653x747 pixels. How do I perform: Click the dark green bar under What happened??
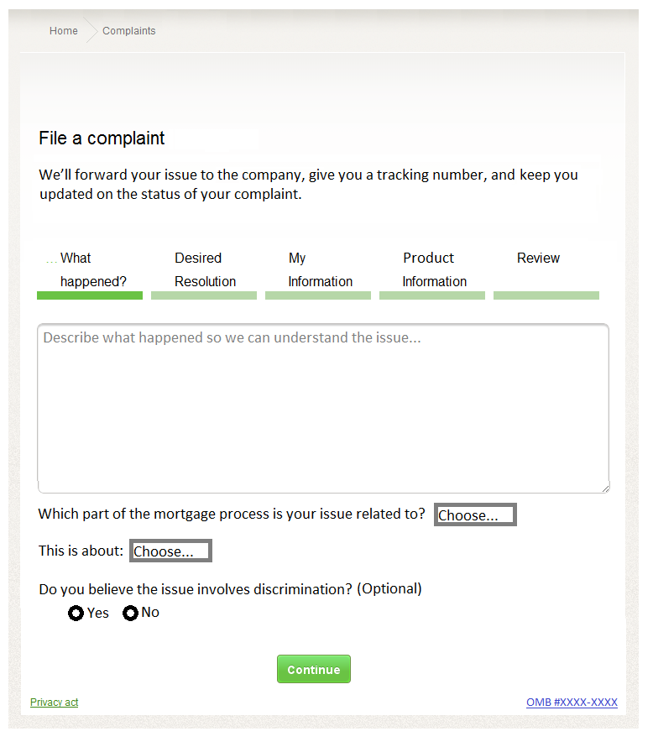(x=90, y=295)
